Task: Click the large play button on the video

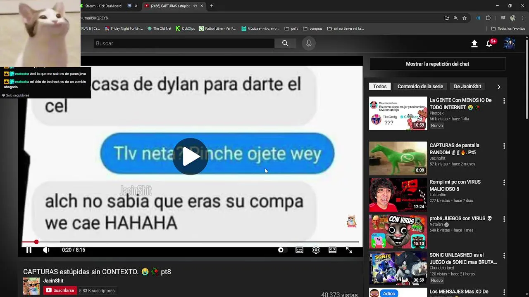Action: tap(191, 157)
